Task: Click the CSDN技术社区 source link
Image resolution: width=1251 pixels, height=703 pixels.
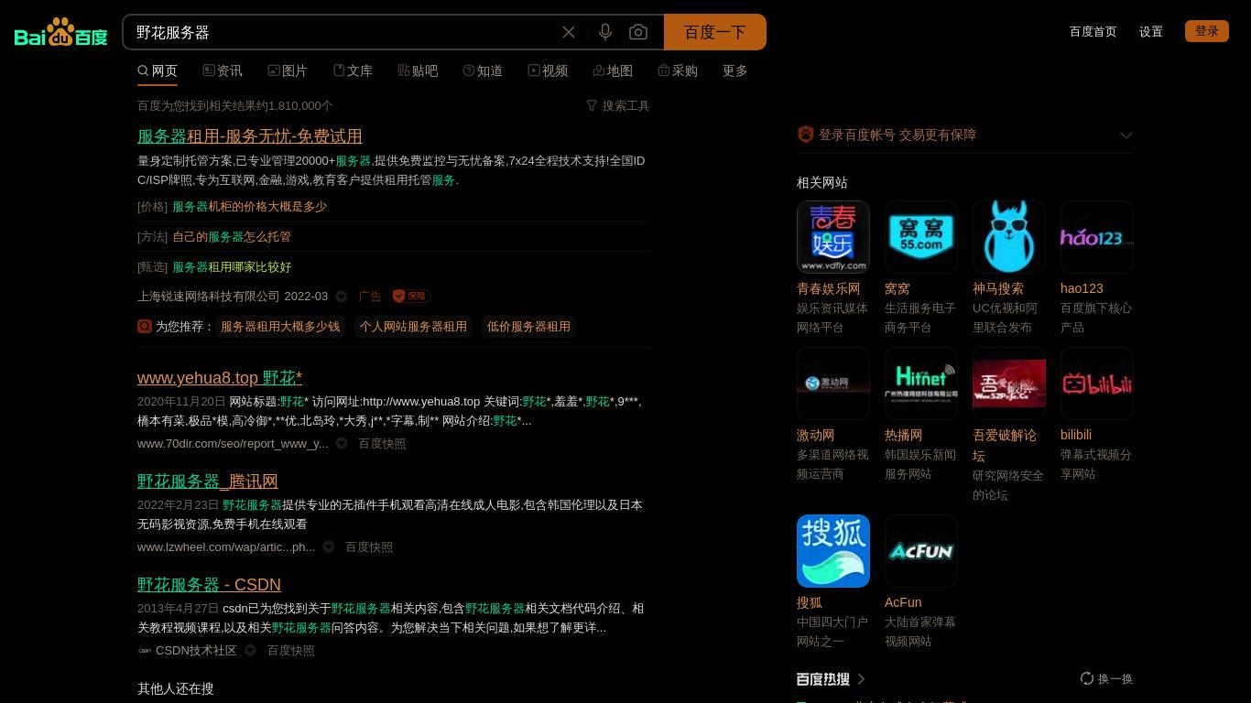Action: (196, 651)
